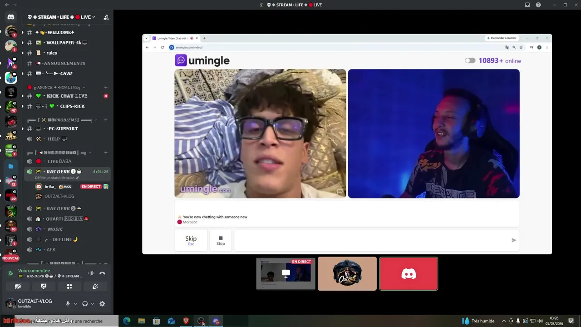Open the server menu dropdown beside LIVE

pyautogui.click(x=94, y=17)
